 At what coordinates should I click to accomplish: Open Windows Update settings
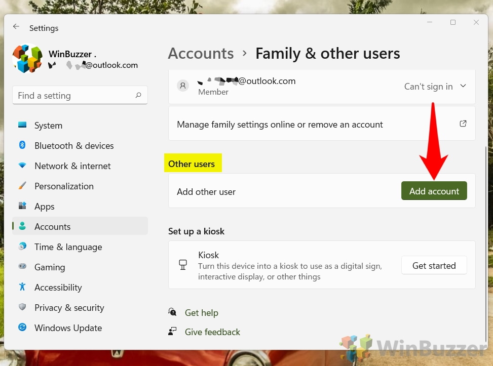(x=22, y=328)
